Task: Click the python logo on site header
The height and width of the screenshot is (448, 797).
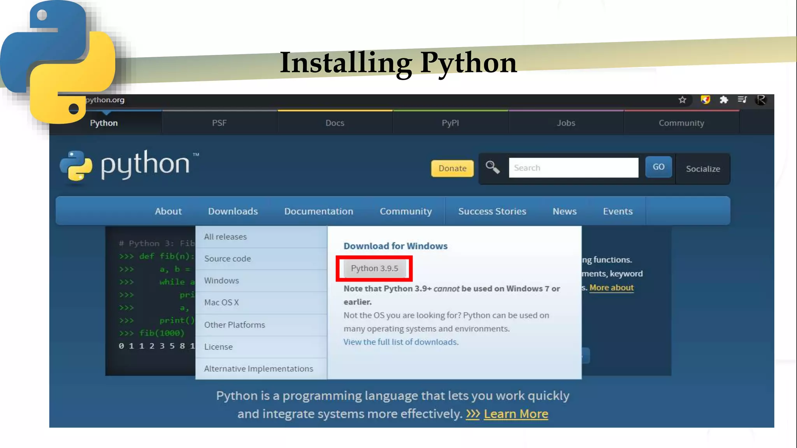Action: pyautogui.click(x=129, y=165)
